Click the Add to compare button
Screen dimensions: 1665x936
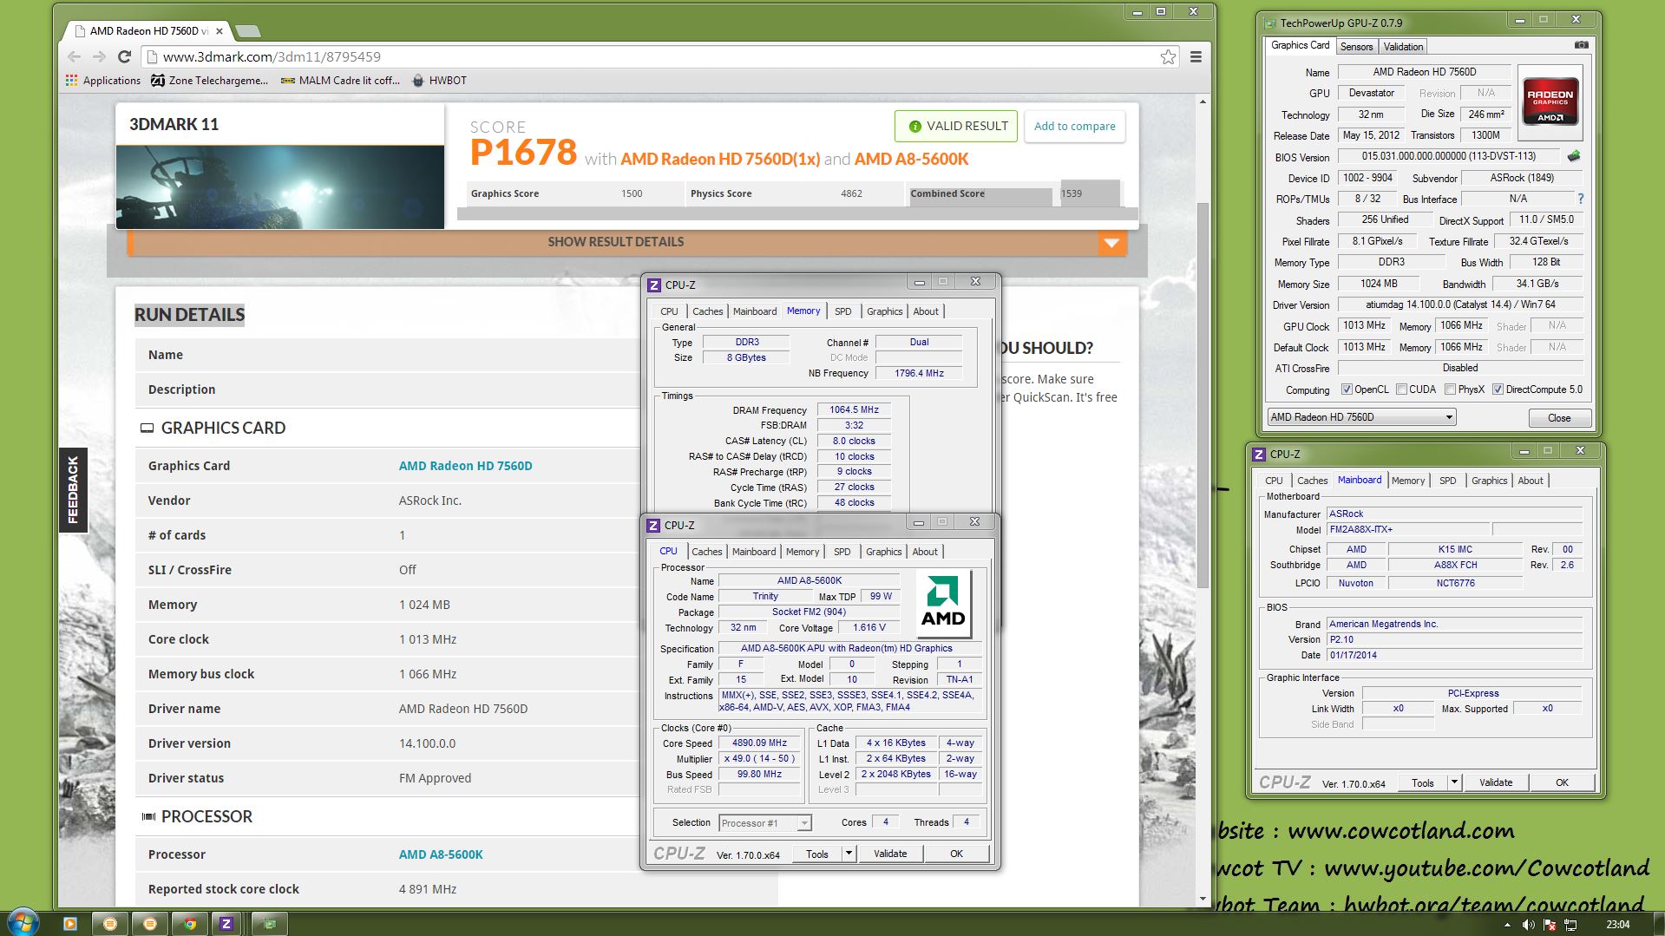tap(1074, 126)
